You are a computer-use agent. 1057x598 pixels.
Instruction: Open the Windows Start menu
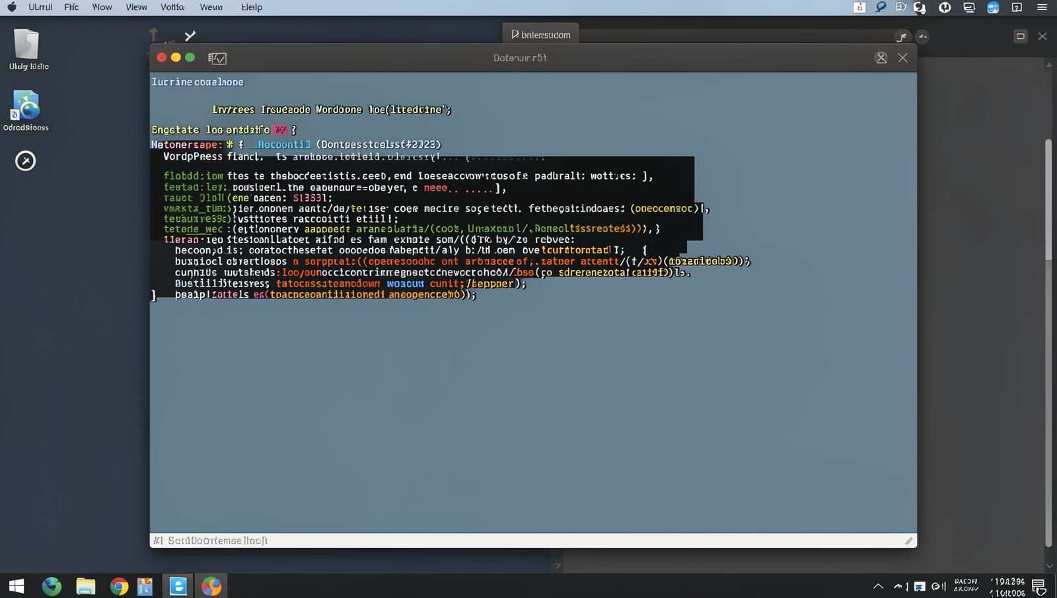click(17, 586)
